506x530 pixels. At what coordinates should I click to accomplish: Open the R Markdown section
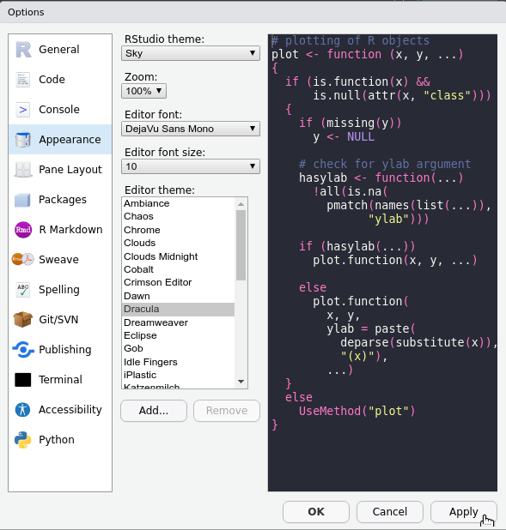click(60, 230)
